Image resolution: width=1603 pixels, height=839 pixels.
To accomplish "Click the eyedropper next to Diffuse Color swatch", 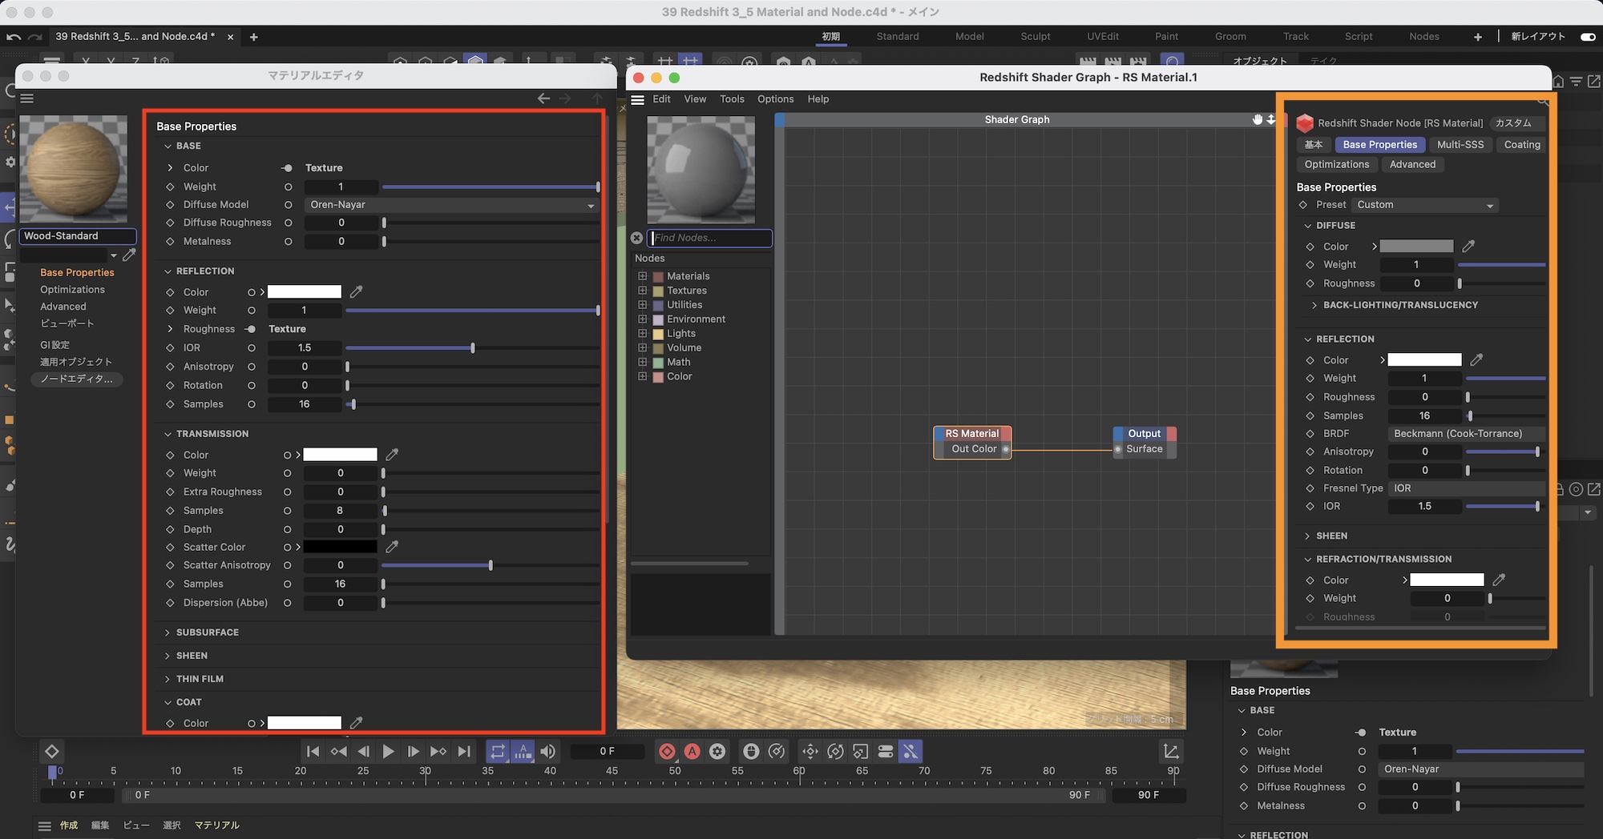I will 1468,247.
